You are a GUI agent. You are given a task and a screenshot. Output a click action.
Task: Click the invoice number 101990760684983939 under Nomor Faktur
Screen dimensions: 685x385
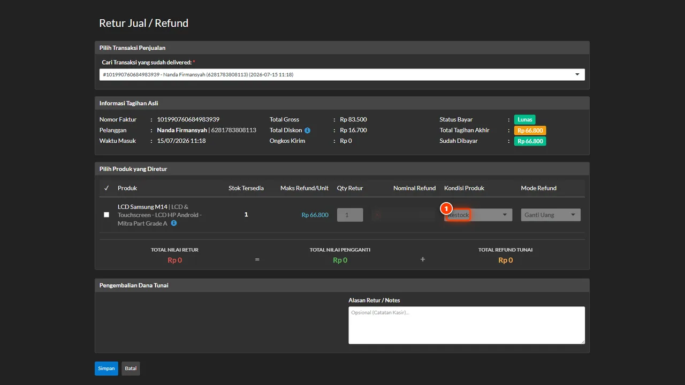point(188,119)
